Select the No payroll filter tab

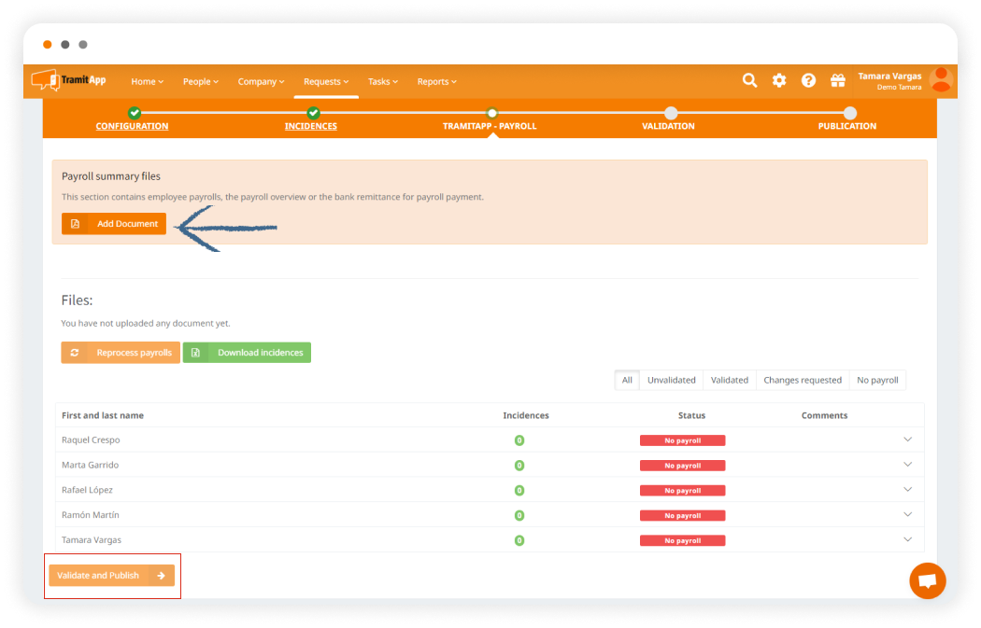(877, 380)
